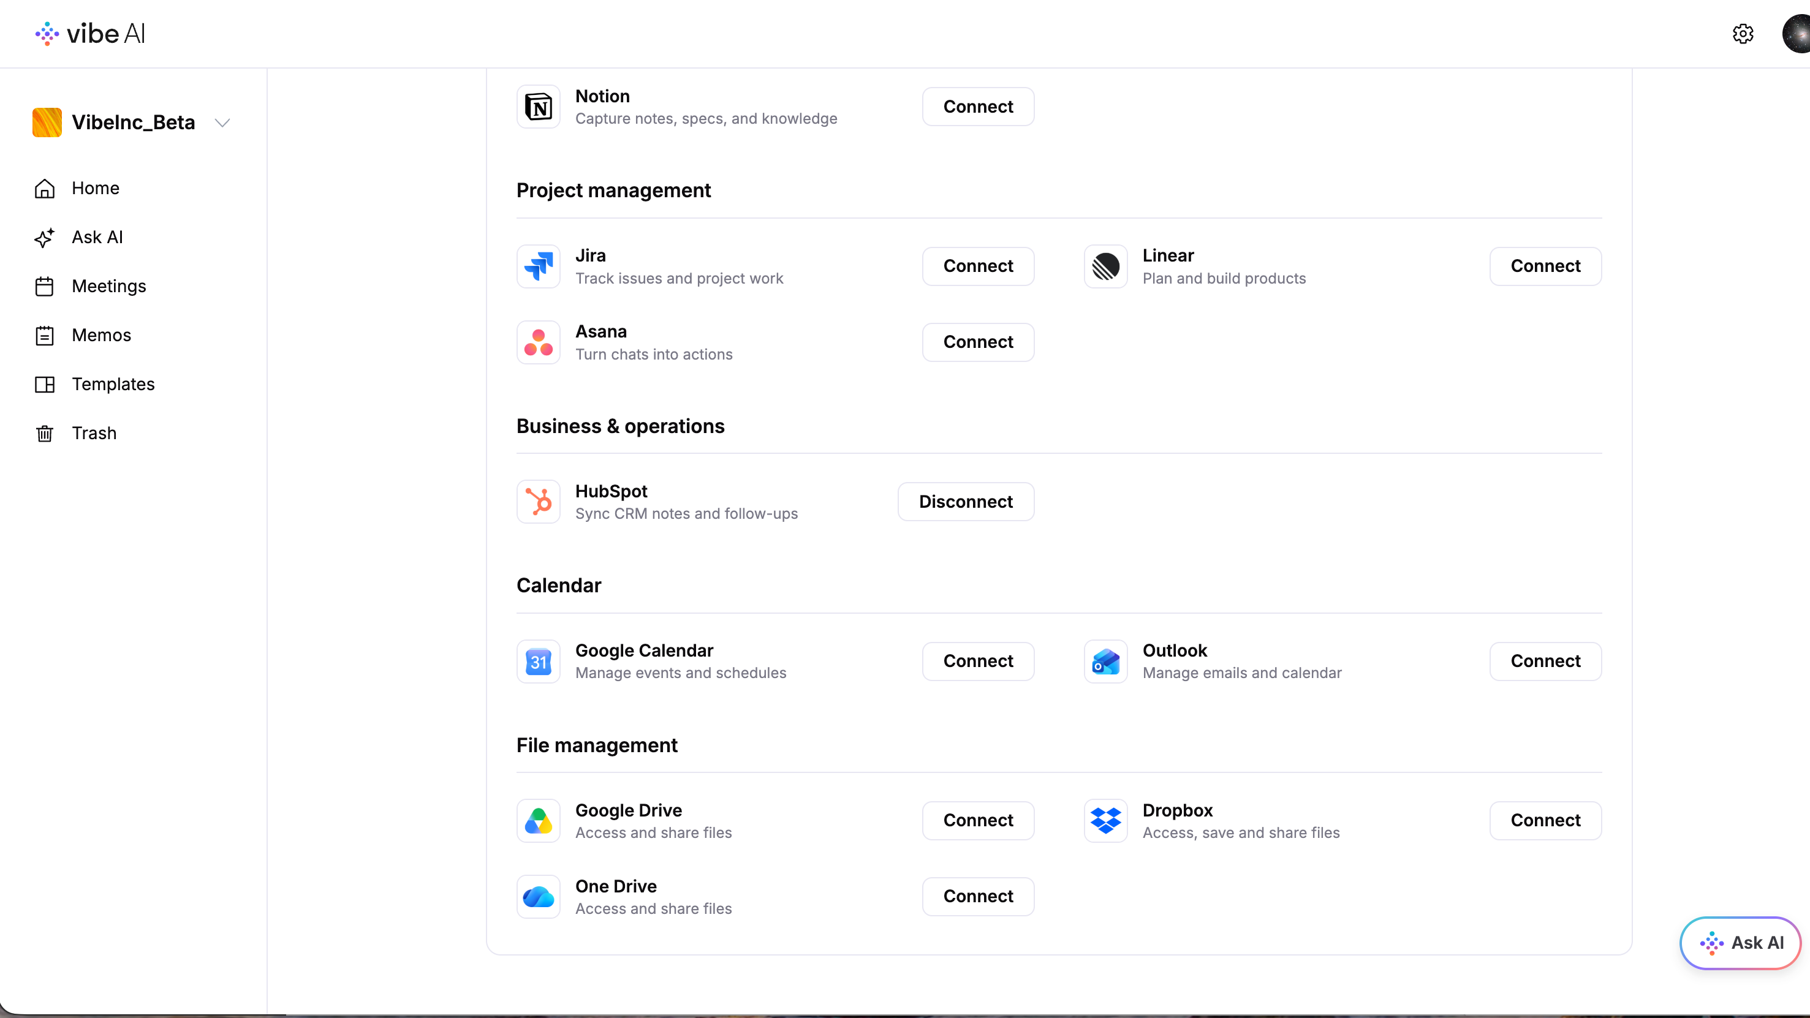Open the floating Ask AI button
This screenshot has height=1018, width=1810.
tap(1740, 943)
